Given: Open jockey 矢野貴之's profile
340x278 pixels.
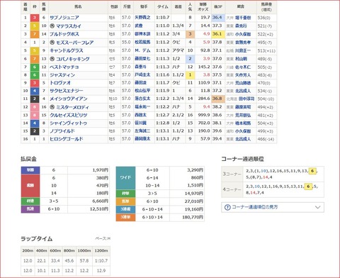Looking at the screenshot, I should [142, 18].
